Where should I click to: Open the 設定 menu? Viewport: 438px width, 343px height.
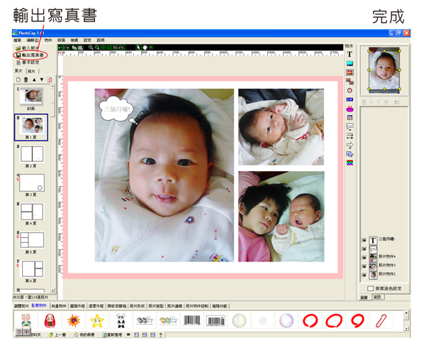(87, 40)
